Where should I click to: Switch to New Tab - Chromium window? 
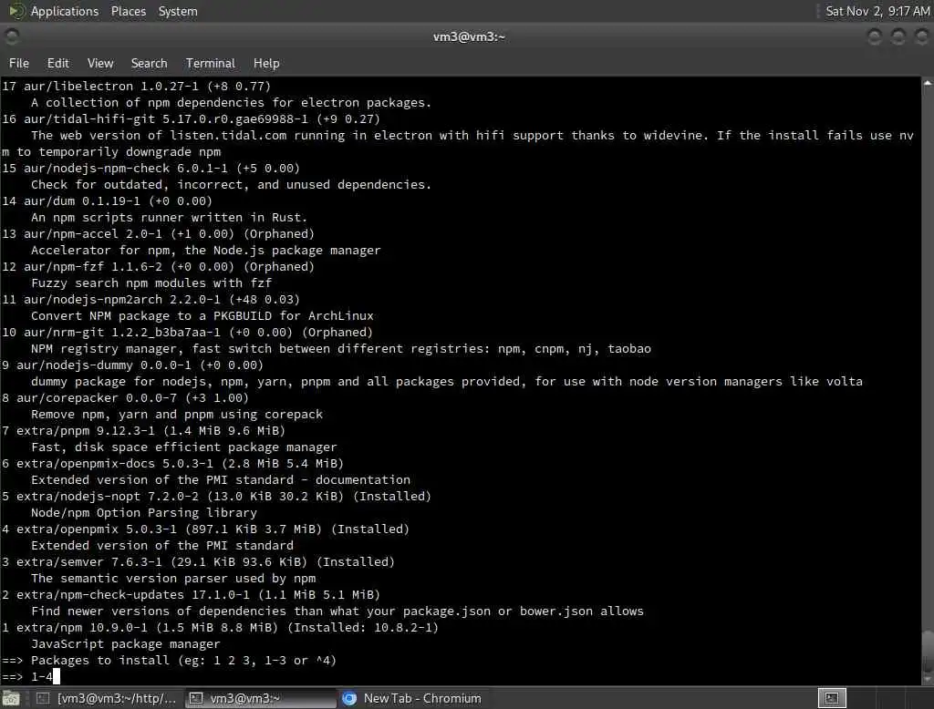414,698
